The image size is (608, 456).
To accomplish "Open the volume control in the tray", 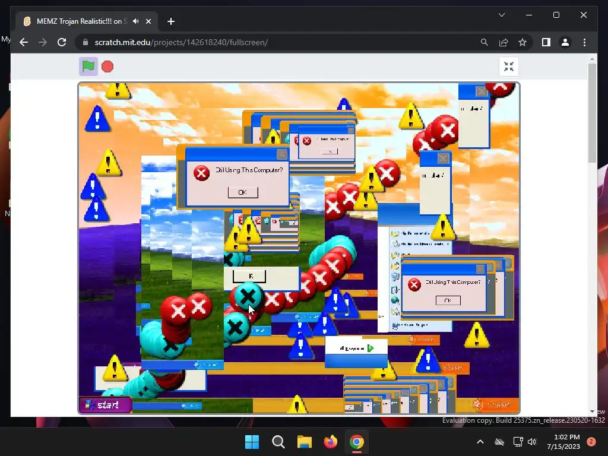I will click(x=532, y=442).
